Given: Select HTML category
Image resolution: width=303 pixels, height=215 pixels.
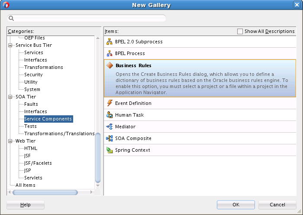Looking at the screenshot, I should (x=31, y=148).
